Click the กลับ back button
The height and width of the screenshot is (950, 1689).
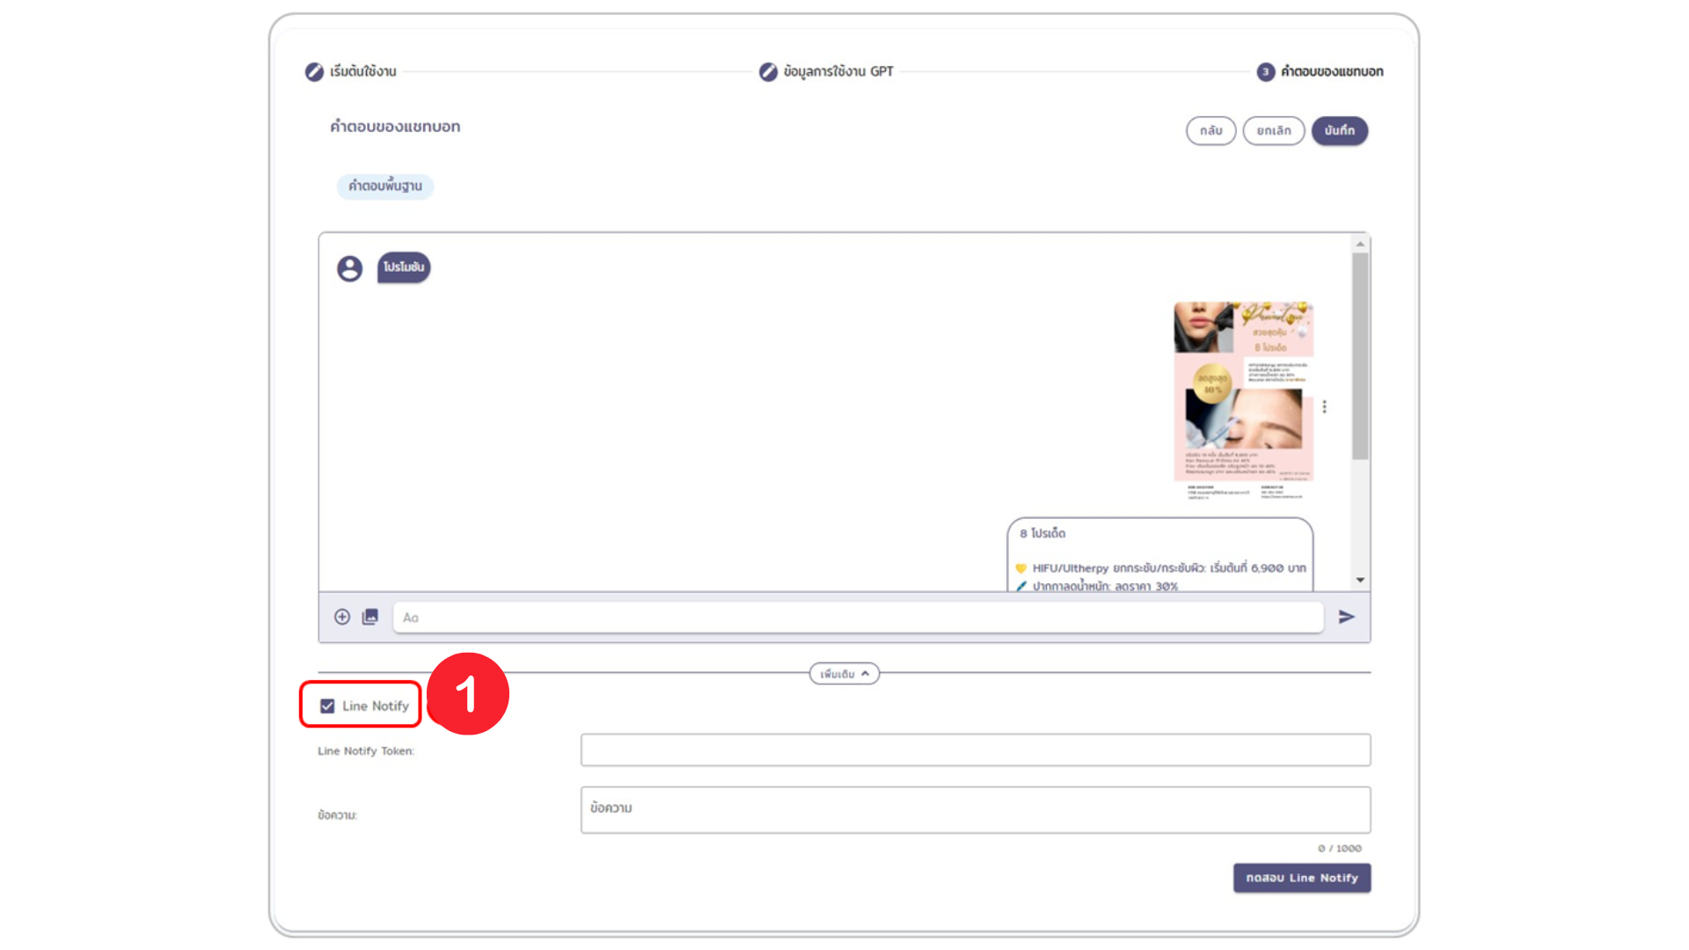[x=1210, y=130]
